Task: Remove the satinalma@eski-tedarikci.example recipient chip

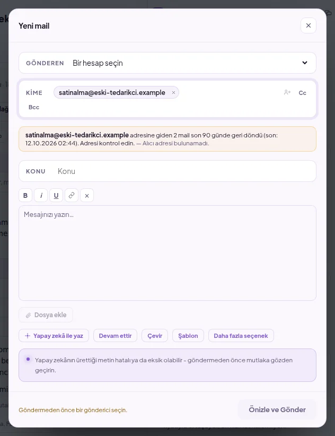Action: (x=173, y=93)
